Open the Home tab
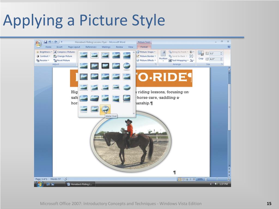 click(x=48, y=47)
